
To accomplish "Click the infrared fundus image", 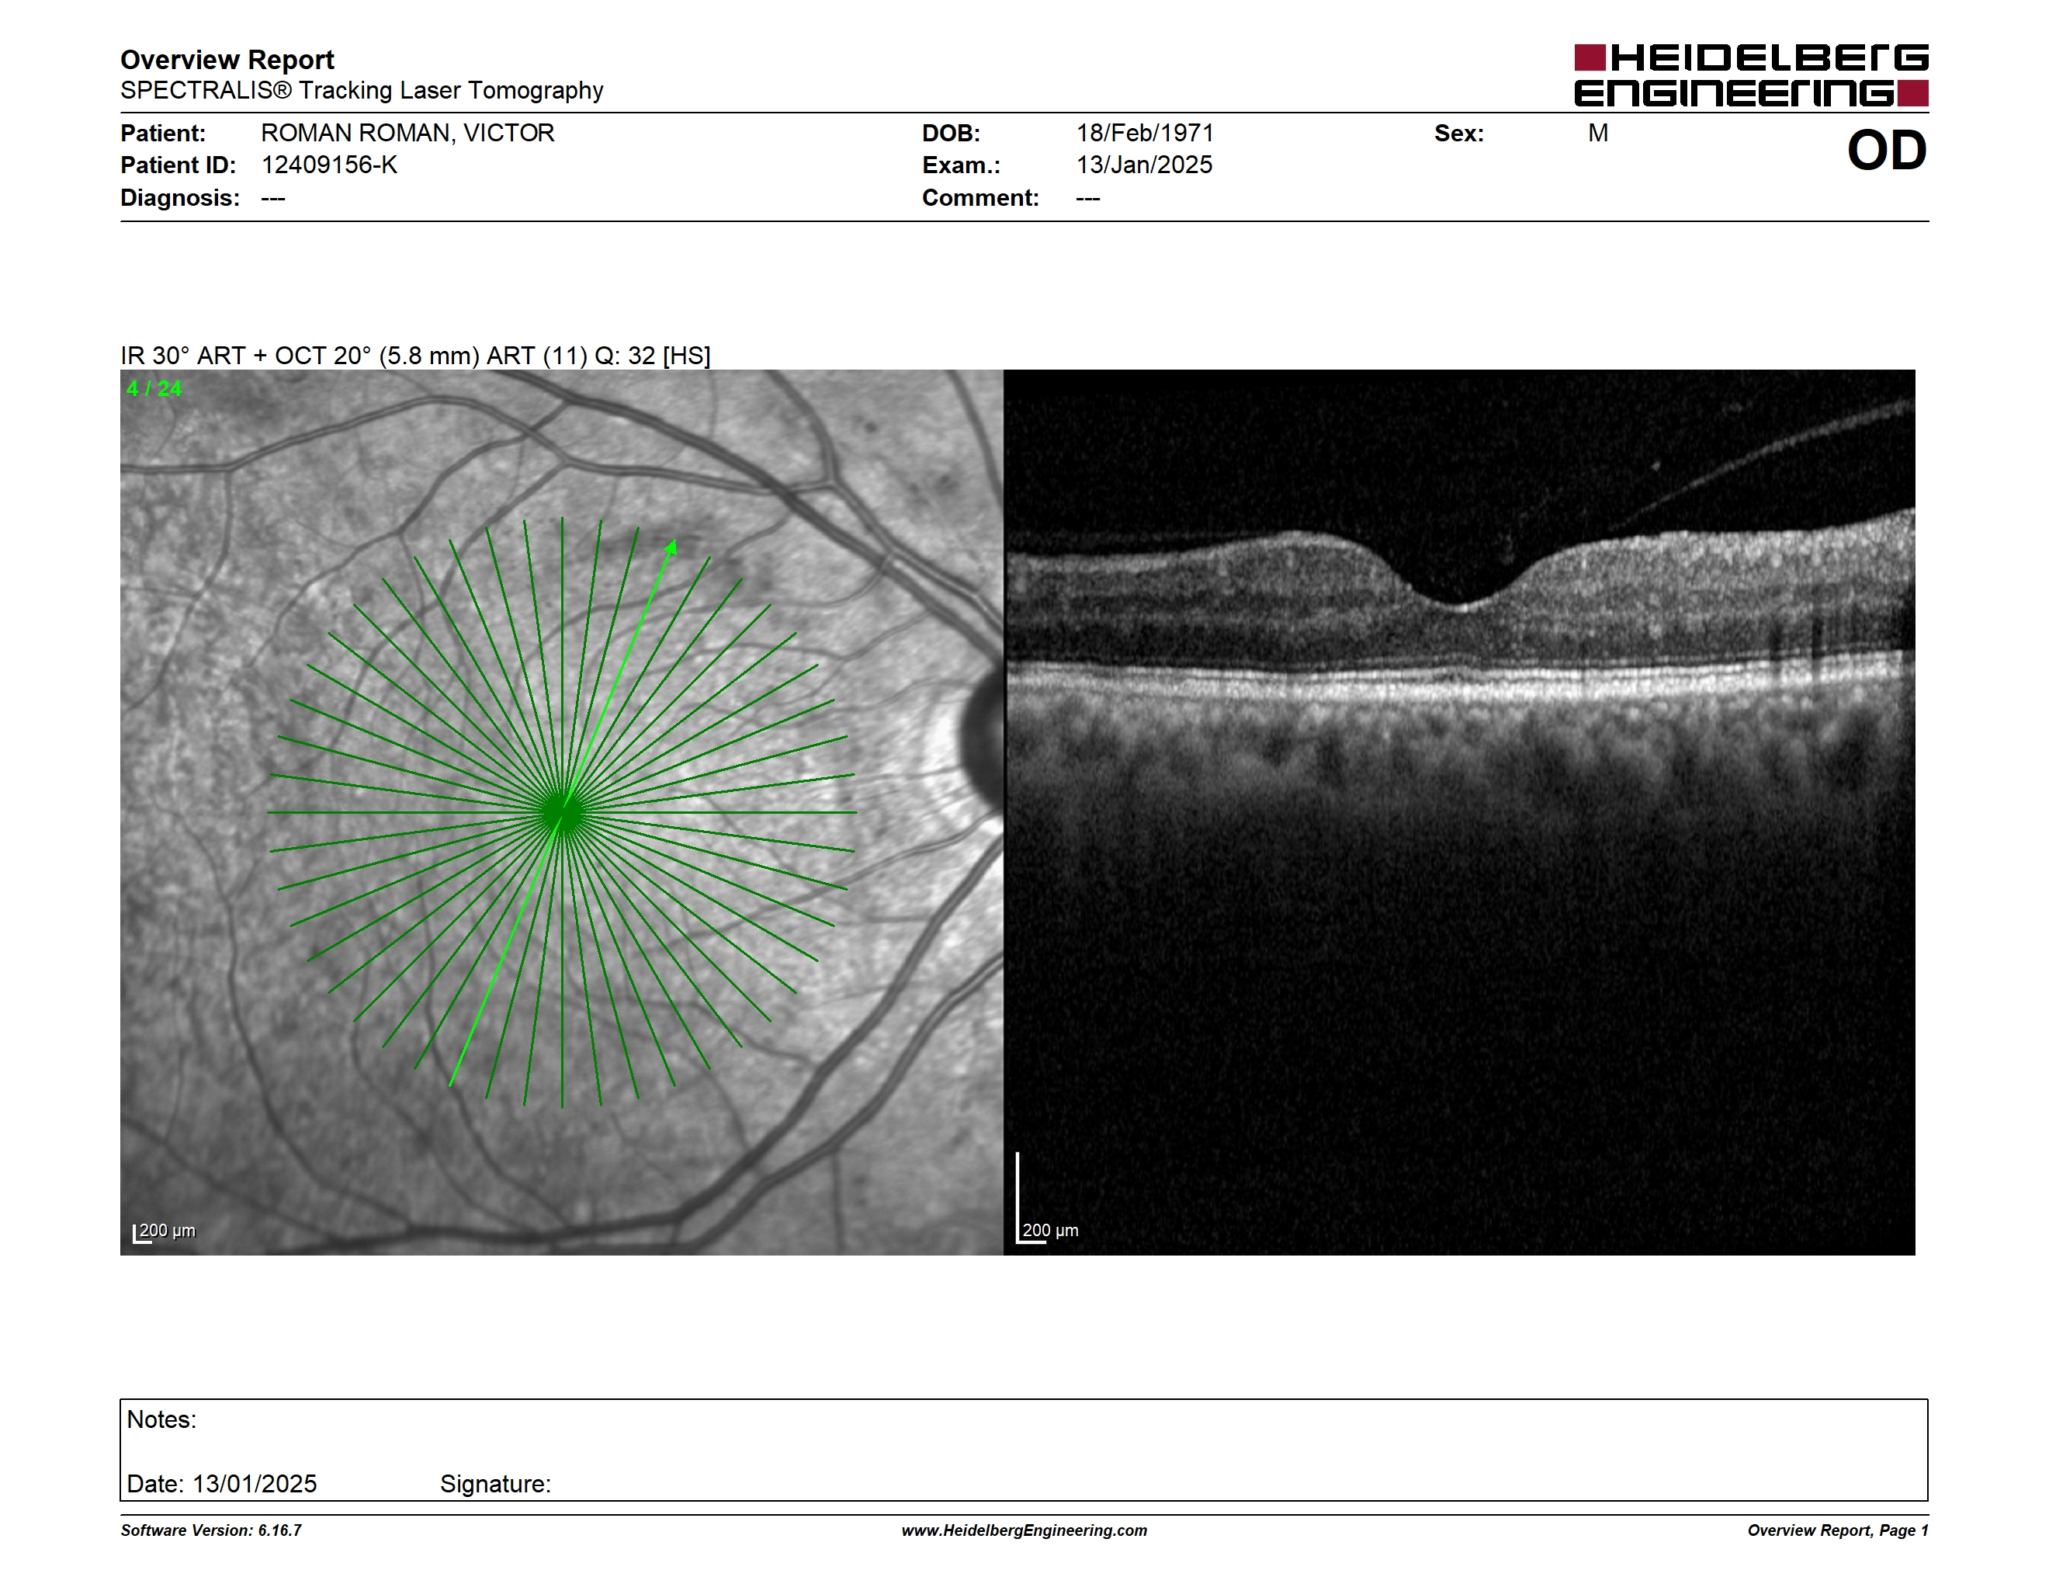I will click(x=561, y=811).
